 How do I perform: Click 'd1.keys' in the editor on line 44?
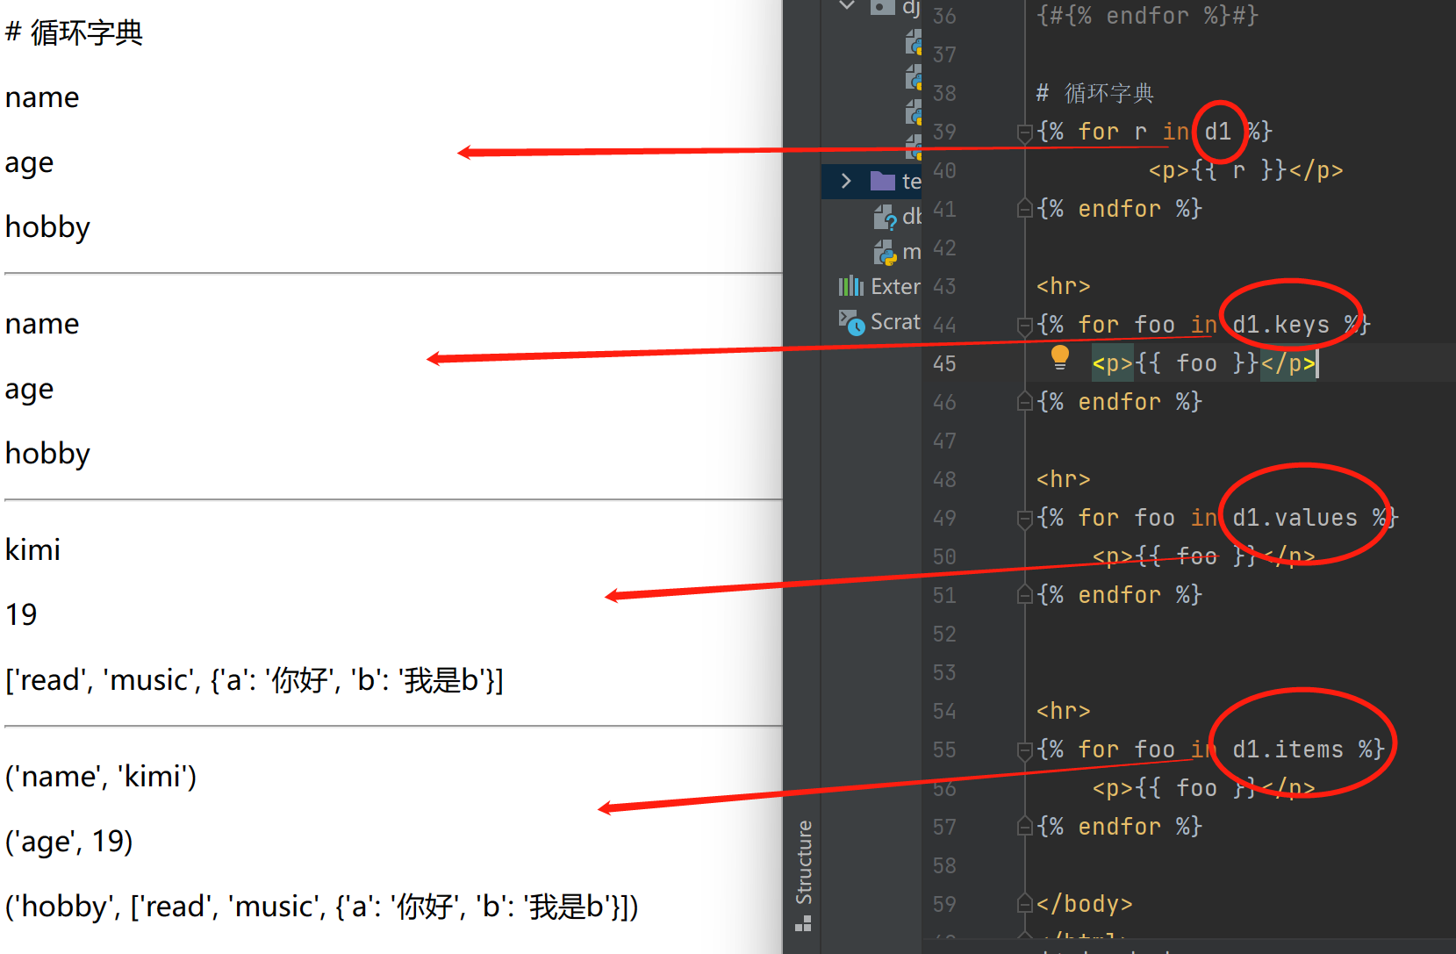[1281, 325]
